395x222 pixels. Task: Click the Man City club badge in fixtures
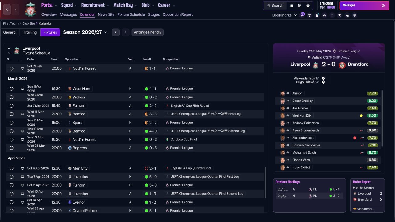(70, 168)
